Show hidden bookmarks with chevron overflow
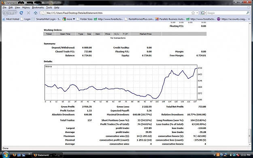 pos(249,19)
